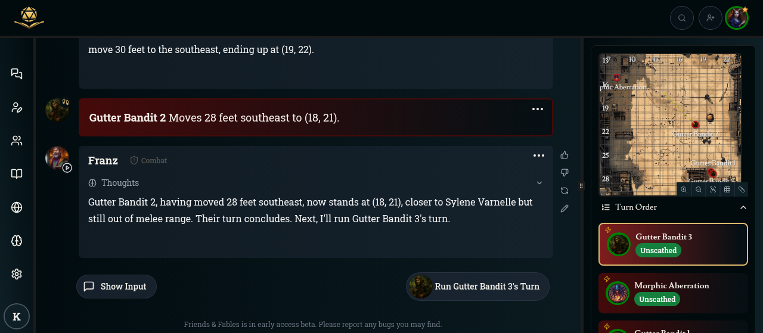763x333 pixels.
Task: Toggle Show Input for the chat
Action: pyautogui.click(x=116, y=287)
